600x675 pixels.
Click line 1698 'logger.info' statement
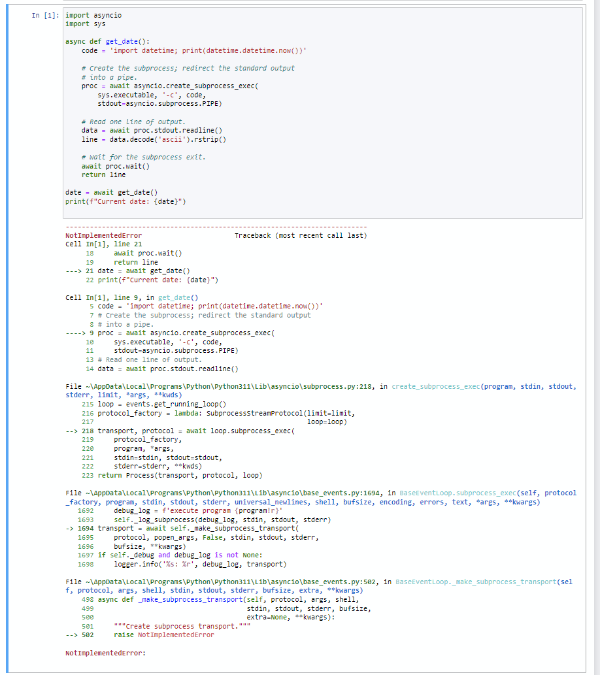pyautogui.click(x=182, y=564)
